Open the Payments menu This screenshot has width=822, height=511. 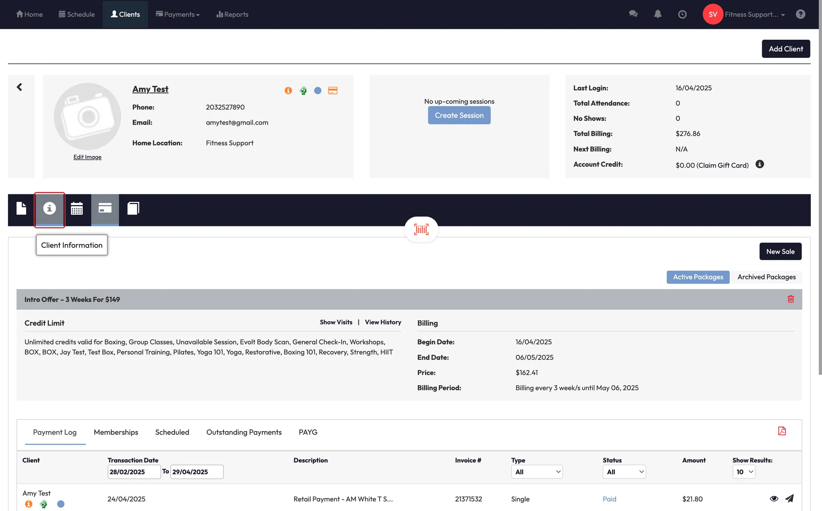(x=178, y=14)
